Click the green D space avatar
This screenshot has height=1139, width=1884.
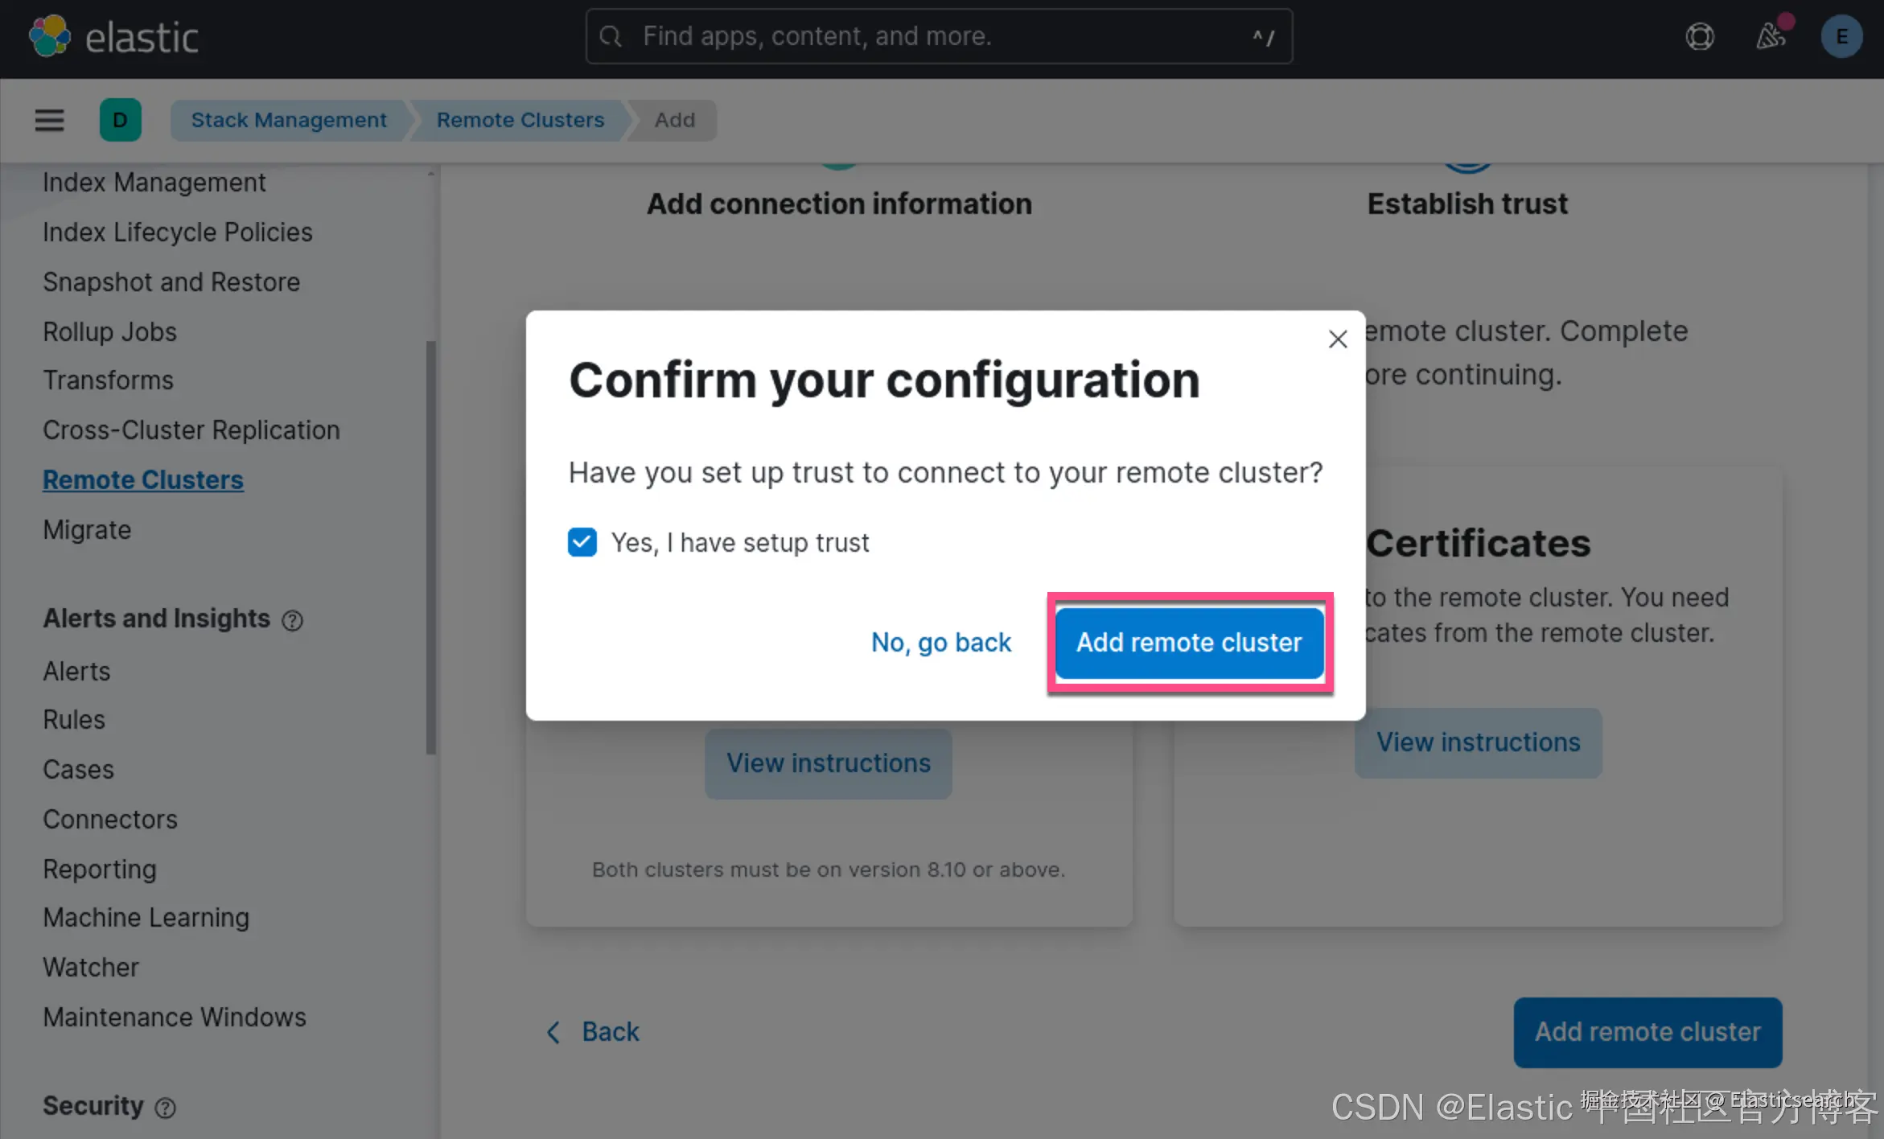(x=120, y=120)
